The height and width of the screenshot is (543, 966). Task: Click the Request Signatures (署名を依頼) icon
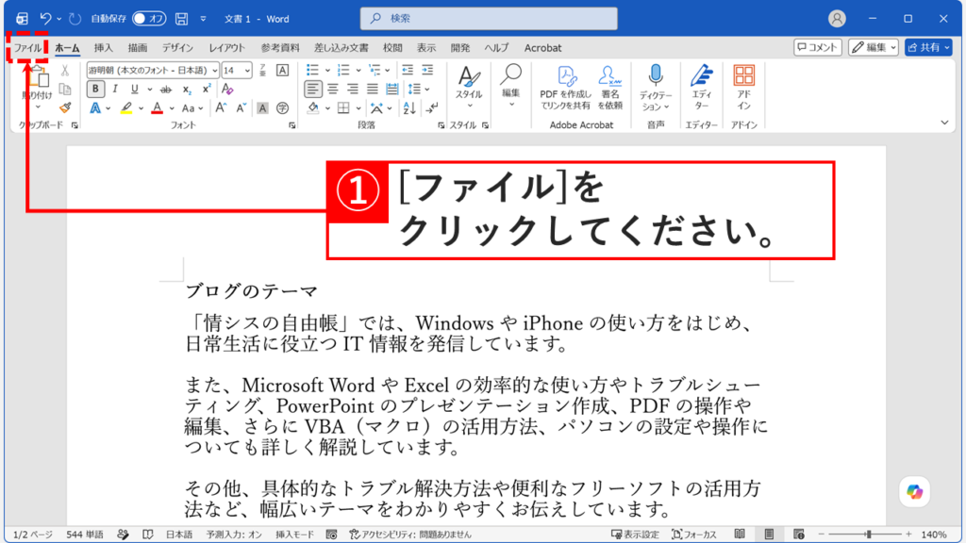click(609, 88)
